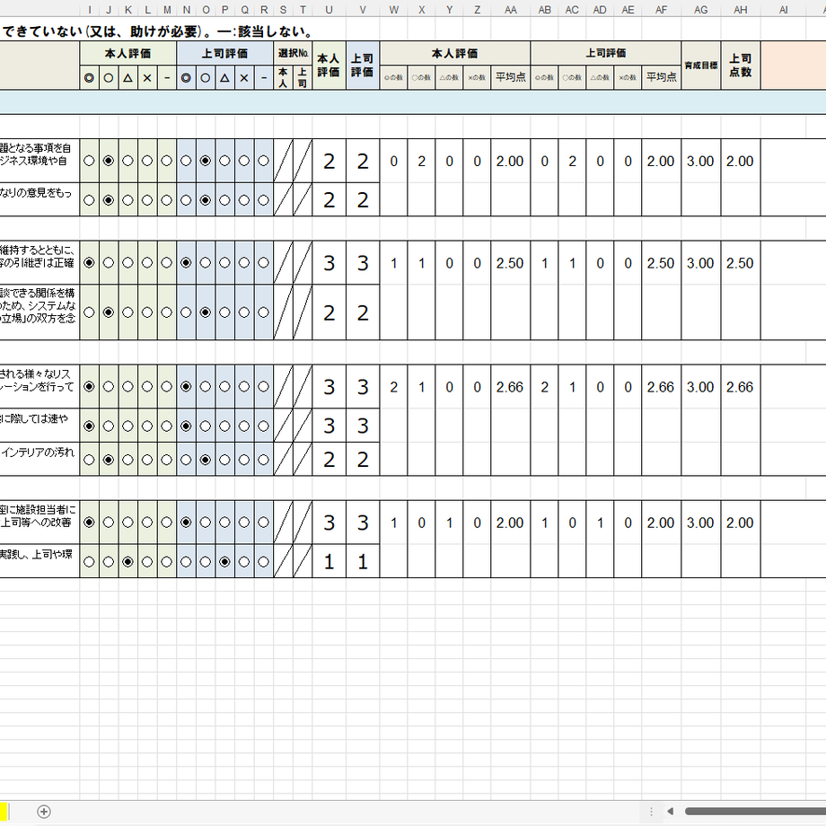The width and height of the screenshot is (826, 826).
Task: Select 本人評価 ○ radio in 容の引継ぎは正確 row
Action: coord(109,262)
